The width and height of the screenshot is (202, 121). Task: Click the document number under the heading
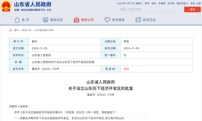pos(101,95)
